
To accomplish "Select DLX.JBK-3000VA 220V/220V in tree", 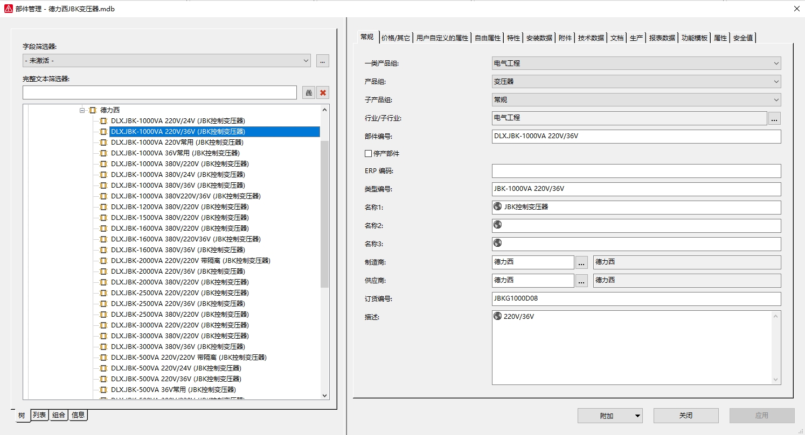I will tap(179, 325).
